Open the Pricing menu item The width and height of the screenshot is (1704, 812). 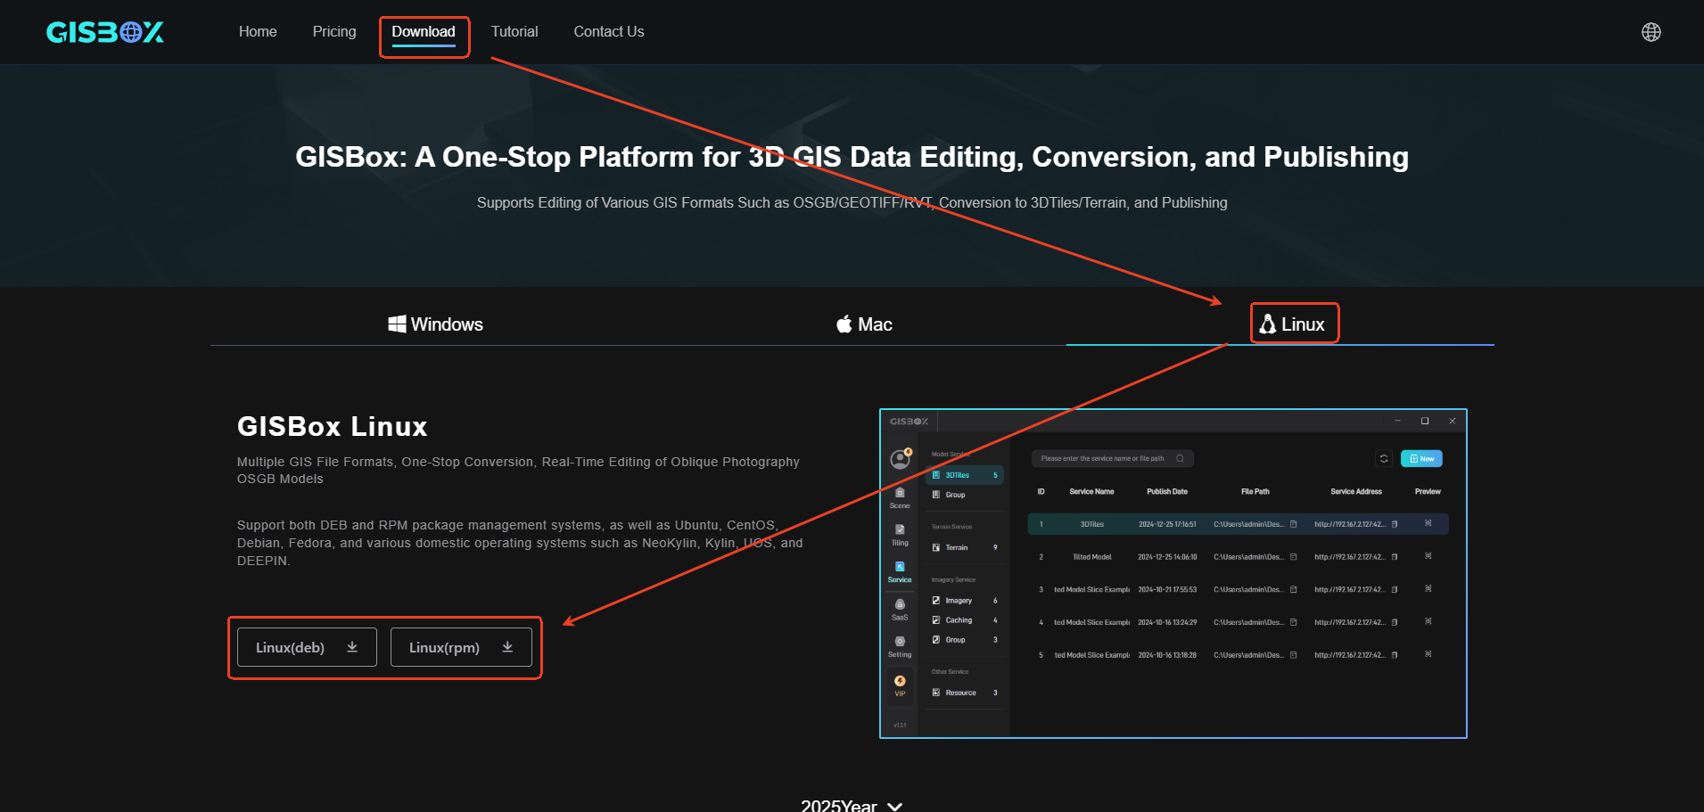click(334, 32)
